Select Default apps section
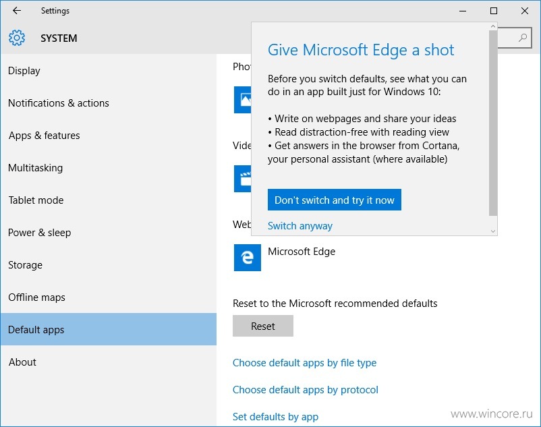 pos(109,329)
